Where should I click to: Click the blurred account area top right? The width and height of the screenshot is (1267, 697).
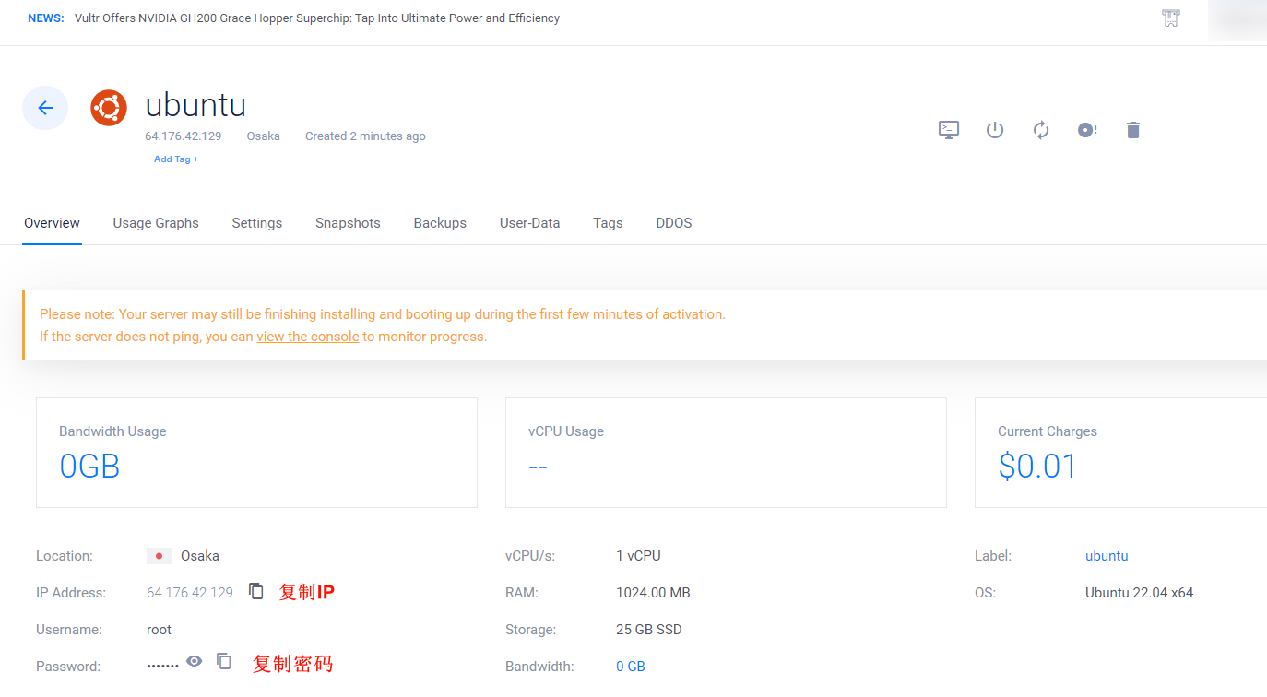(1237, 19)
